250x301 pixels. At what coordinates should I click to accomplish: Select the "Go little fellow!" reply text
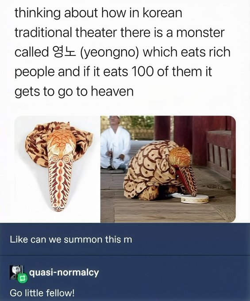[x=42, y=293]
